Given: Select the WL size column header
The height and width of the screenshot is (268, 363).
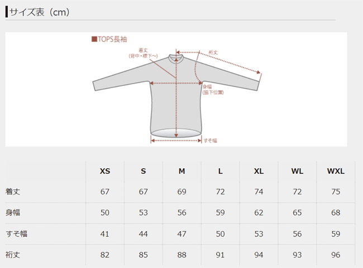Looking at the screenshot, I should 297,171.
